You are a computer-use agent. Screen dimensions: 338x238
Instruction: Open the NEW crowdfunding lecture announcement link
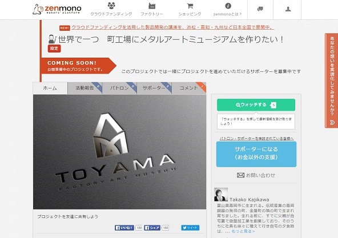pos(172,27)
